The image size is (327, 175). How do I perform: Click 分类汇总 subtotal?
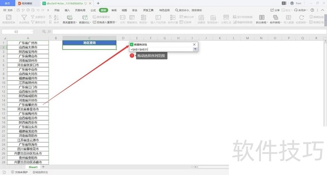coord(226,19)
